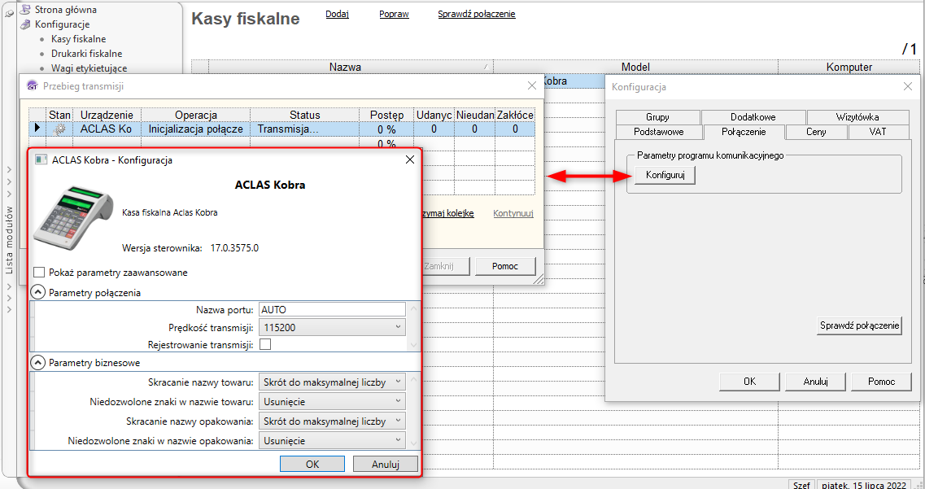Click Pomoc in Przebieg transmisji window
The image size is (925, 489).
pos(505,266)
